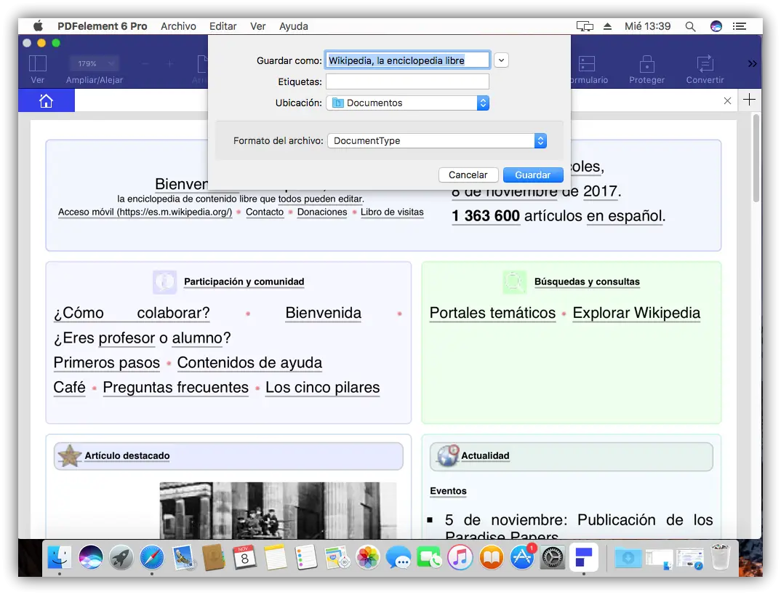Screen dimensions: 781x595
Task: Open the Ver menu in the menu bar
Action: [x=257, y=26]
